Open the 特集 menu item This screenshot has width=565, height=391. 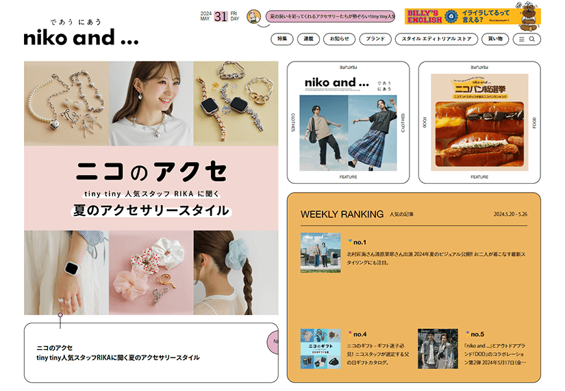[282, 40]
